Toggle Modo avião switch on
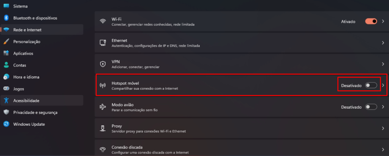This screenshot has height=156, width=389. (x=371, y=107)
